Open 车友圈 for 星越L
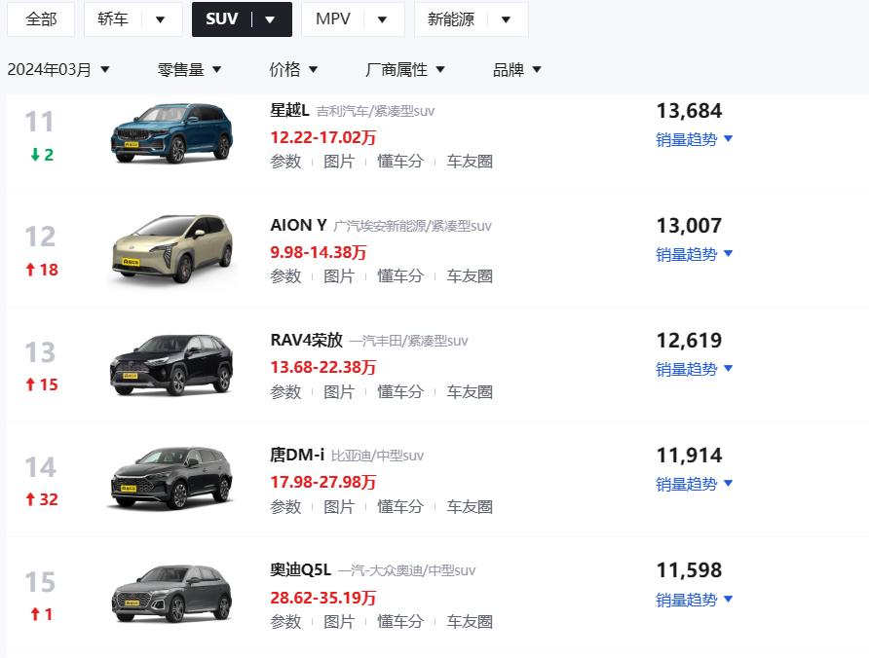The image size is (869, 658). (x=470, y=162)
